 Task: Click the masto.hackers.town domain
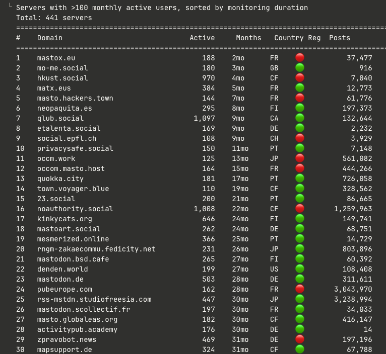[x=75, y=98]
